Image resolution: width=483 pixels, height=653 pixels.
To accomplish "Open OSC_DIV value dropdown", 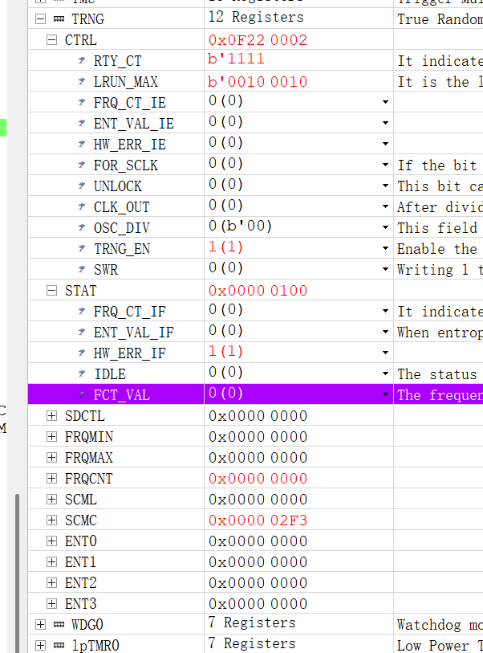I will (386, 227).
